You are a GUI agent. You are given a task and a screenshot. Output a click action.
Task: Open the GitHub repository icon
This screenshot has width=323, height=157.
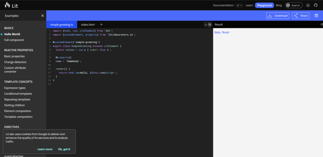coord(316,5)
